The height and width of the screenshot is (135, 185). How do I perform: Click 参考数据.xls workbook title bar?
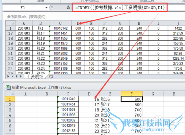pos(26,17)
